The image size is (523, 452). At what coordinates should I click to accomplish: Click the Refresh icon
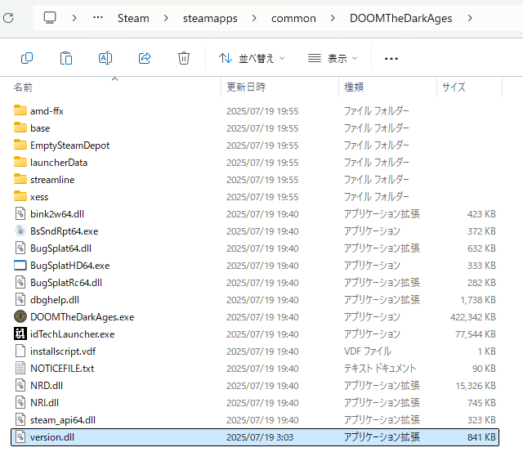click(x=8, y=18)
